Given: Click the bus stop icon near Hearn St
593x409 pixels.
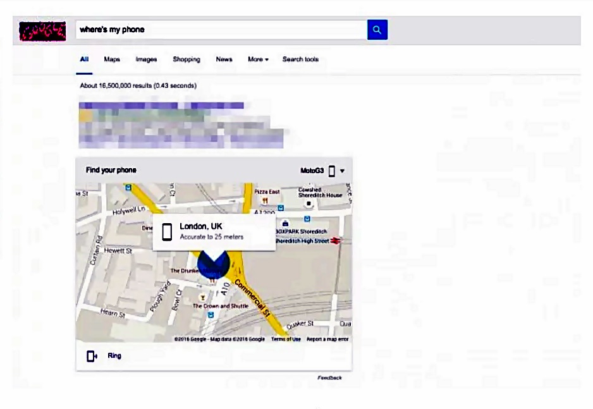Looking at the screenshot, I should [x=211, y=315].
